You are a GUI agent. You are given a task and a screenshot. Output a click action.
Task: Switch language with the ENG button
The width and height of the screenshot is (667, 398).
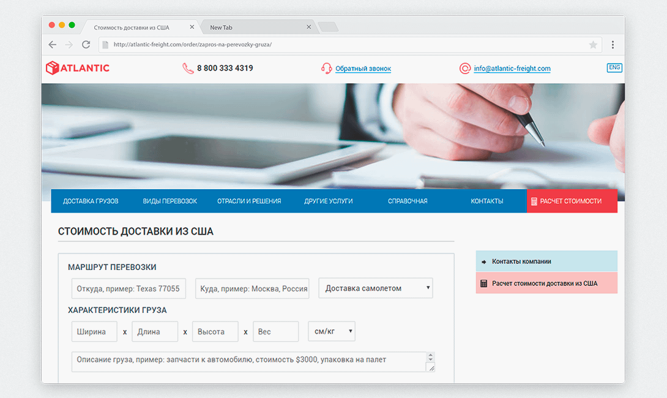[614, 68]
